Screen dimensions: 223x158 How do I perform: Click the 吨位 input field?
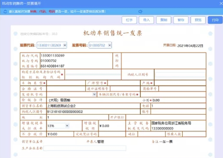[151, 134]
